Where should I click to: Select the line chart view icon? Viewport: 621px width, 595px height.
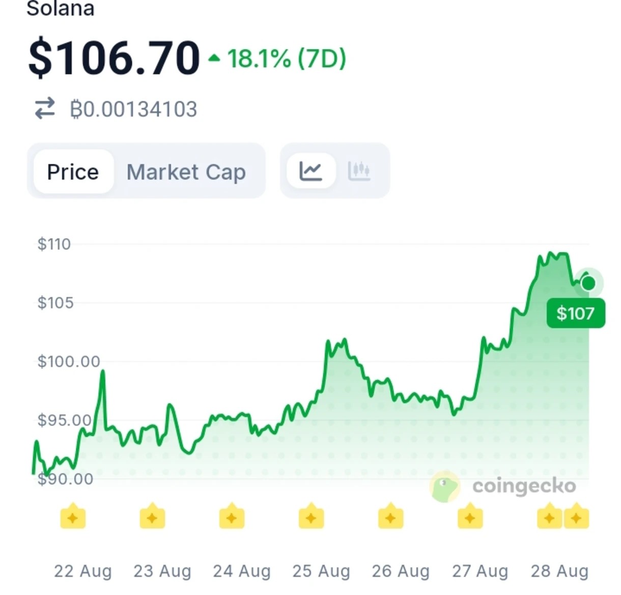tap(310, 171)
